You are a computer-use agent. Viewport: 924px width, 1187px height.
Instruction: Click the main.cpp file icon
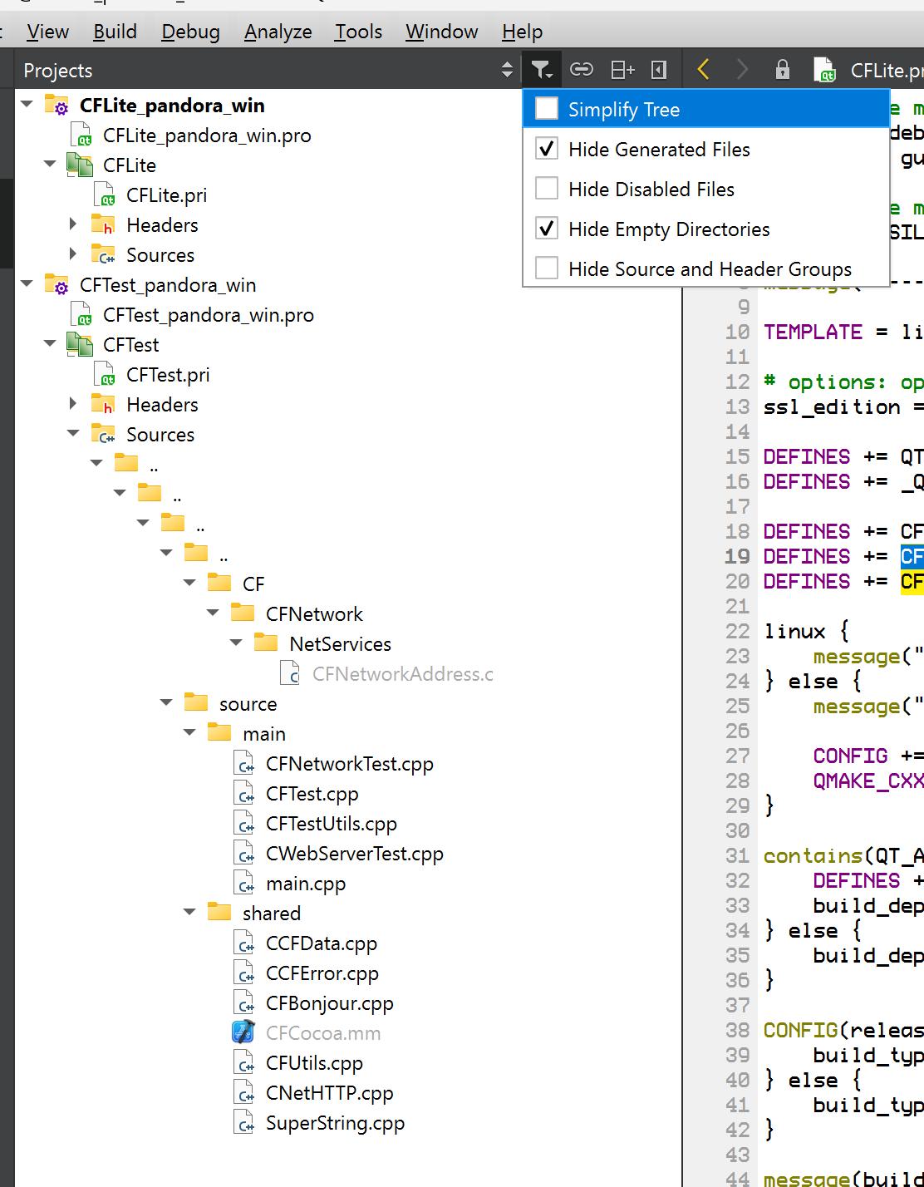pyautogui.click(x=243, y=883)
